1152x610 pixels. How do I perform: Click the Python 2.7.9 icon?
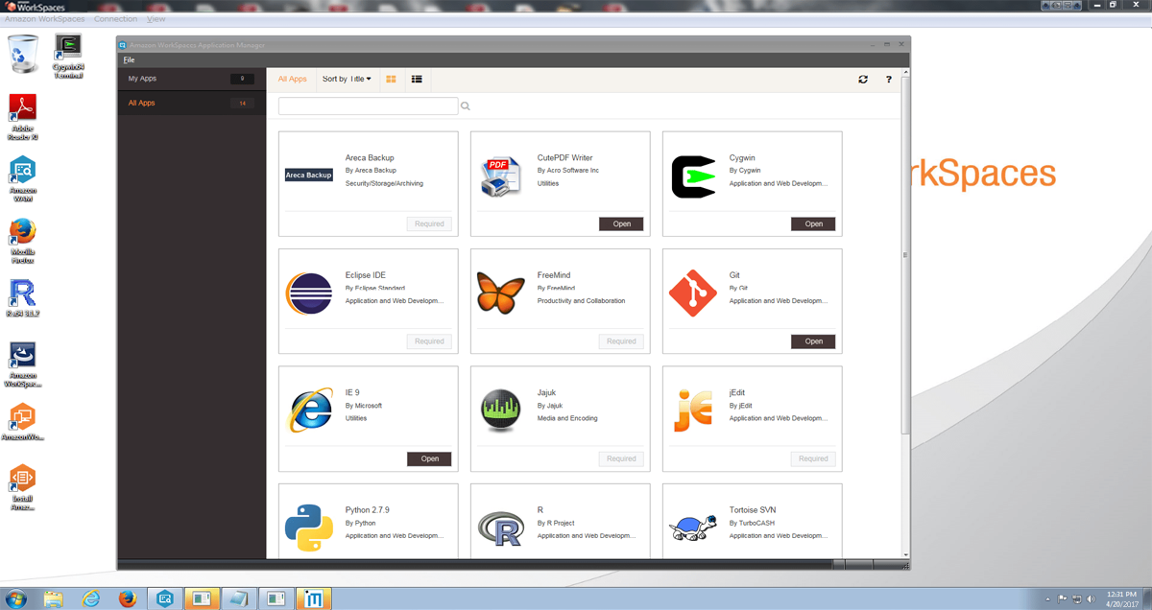coord(308,527)
